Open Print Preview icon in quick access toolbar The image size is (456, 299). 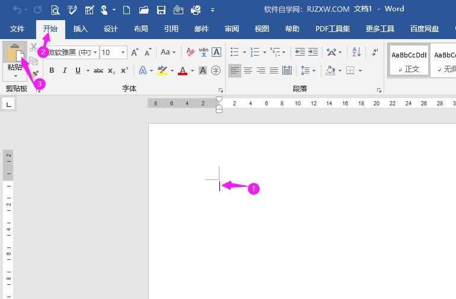55,10
